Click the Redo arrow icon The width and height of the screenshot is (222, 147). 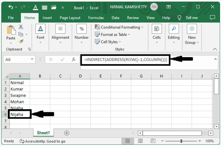(x=23, y=7)
